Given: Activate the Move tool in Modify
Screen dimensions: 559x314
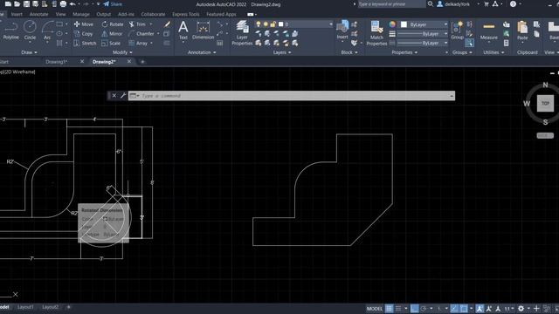Looking at the screenshot, I should (84, 24).
